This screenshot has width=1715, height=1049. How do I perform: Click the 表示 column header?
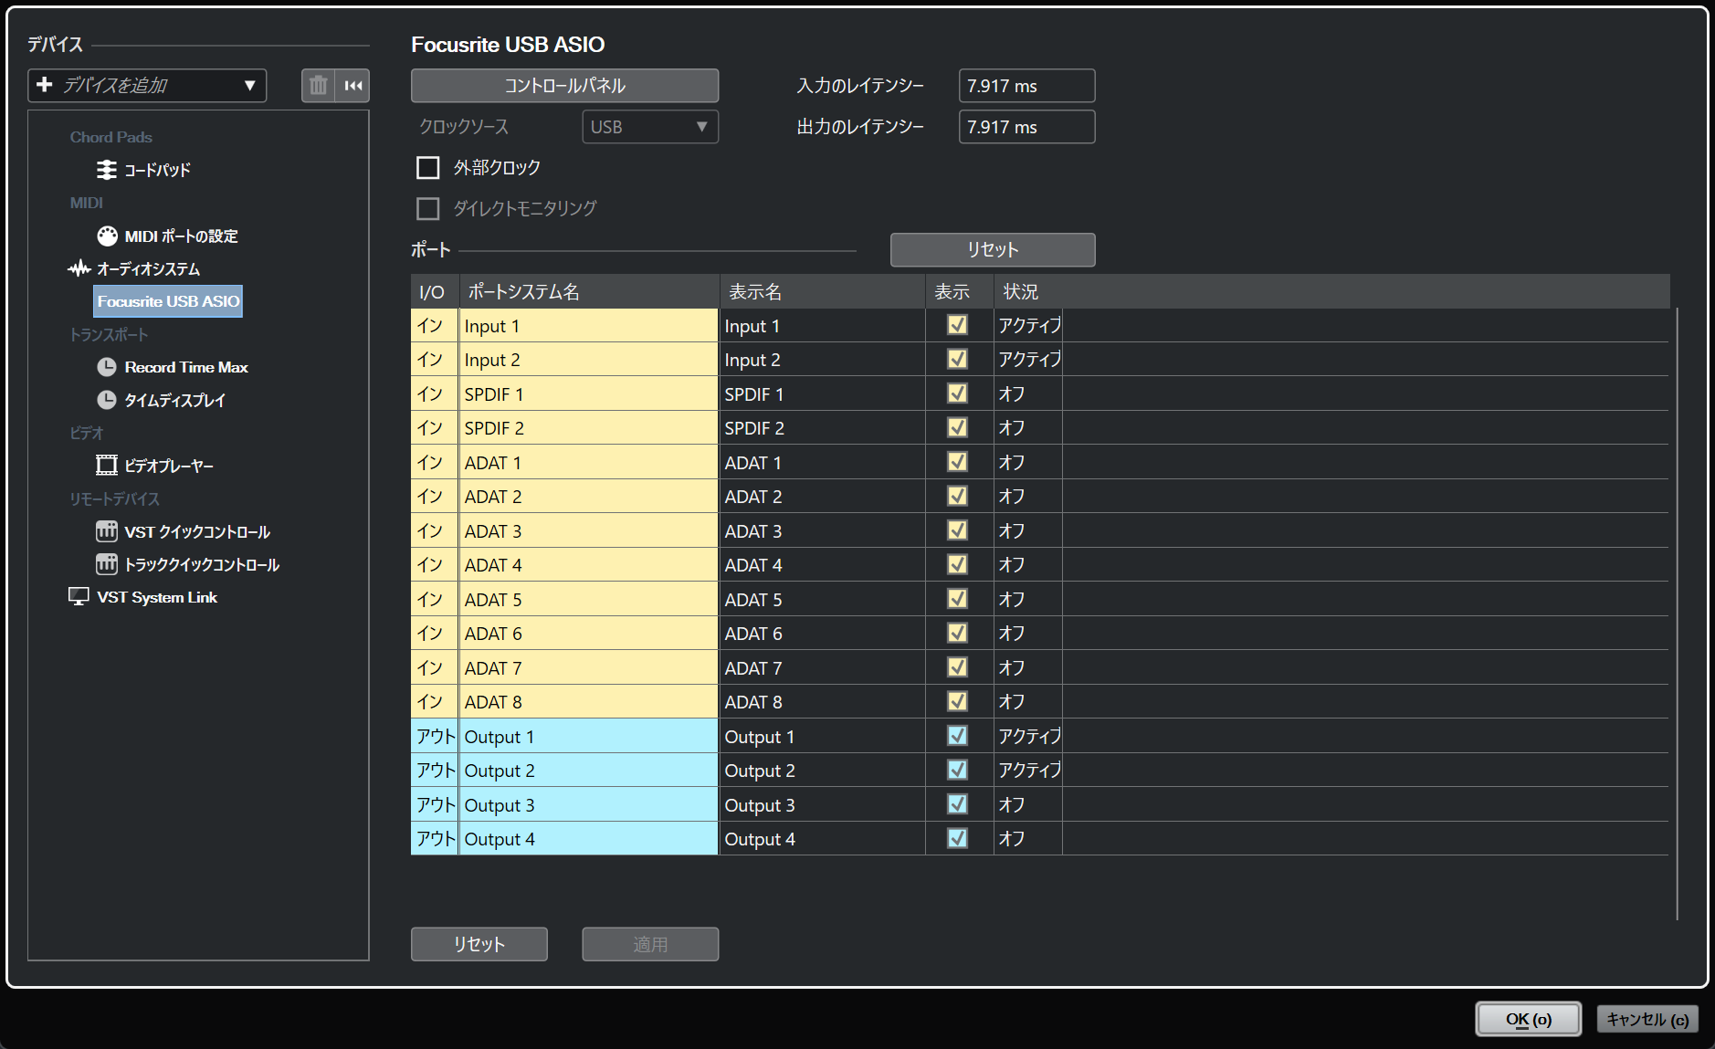959,292
